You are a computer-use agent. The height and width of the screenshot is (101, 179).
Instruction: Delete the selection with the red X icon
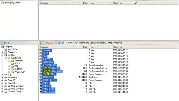point(48,43)
